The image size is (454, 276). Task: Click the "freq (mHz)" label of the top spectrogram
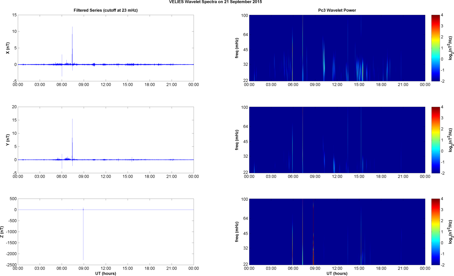coord(237,48)
